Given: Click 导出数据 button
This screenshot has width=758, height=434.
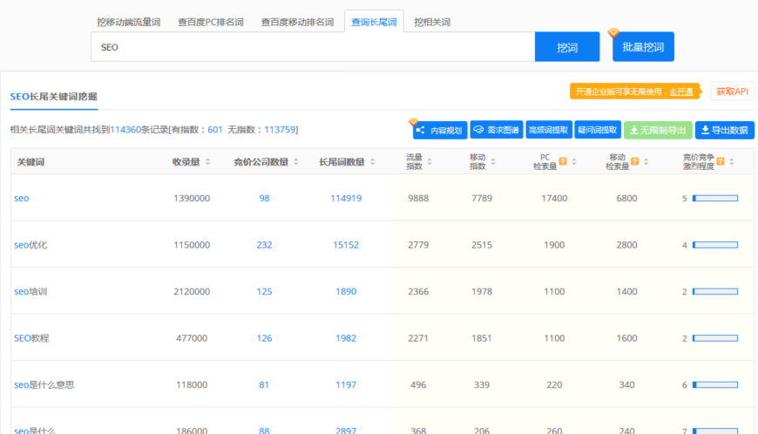Looking at the screenshot, I should 725,130.
